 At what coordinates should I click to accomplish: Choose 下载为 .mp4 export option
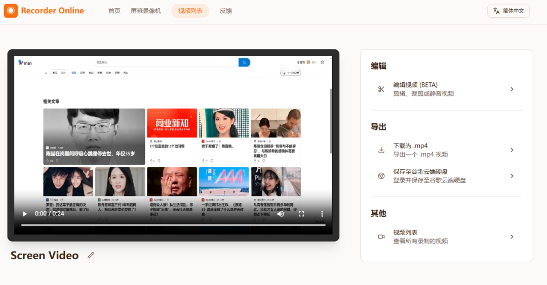pyautogui.click(x=447, y=150)
